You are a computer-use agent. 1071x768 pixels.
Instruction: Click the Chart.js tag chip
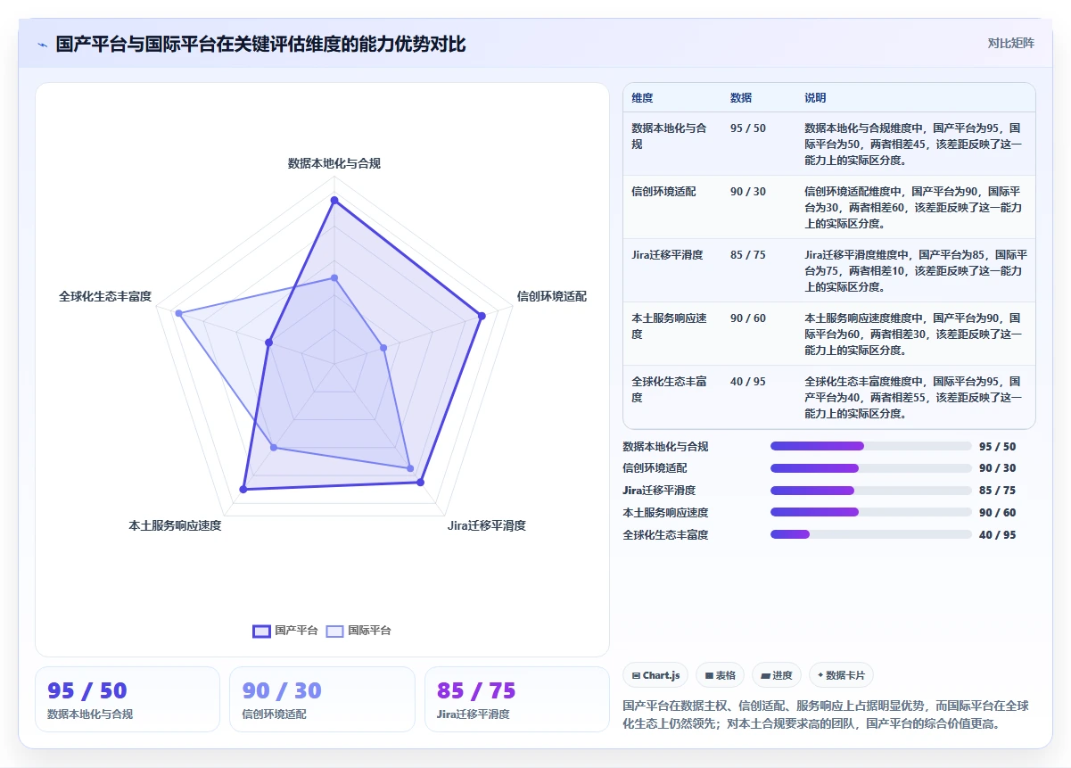click(655, 675)
